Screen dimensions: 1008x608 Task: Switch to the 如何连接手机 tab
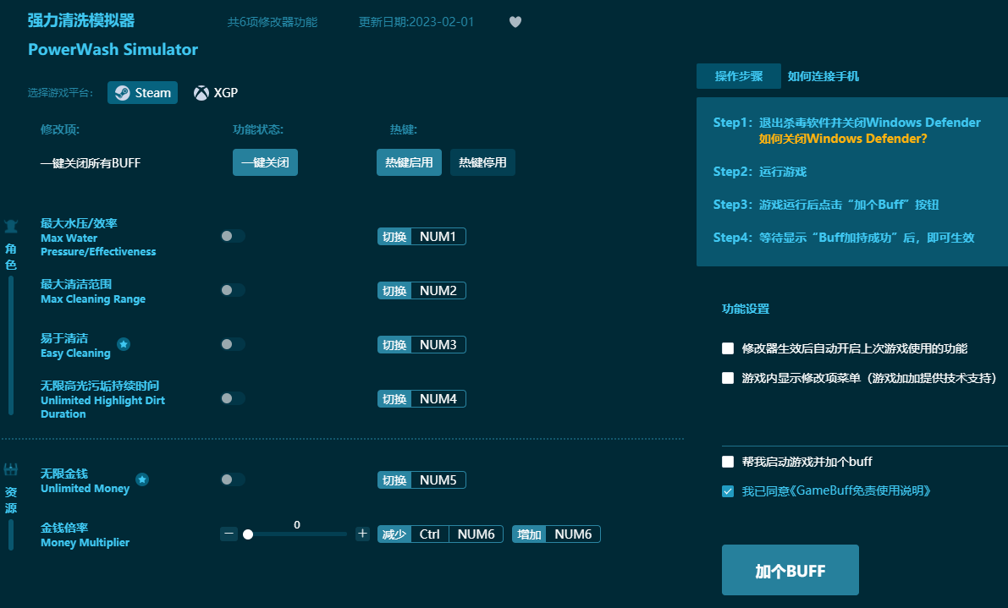pos(823,76)
